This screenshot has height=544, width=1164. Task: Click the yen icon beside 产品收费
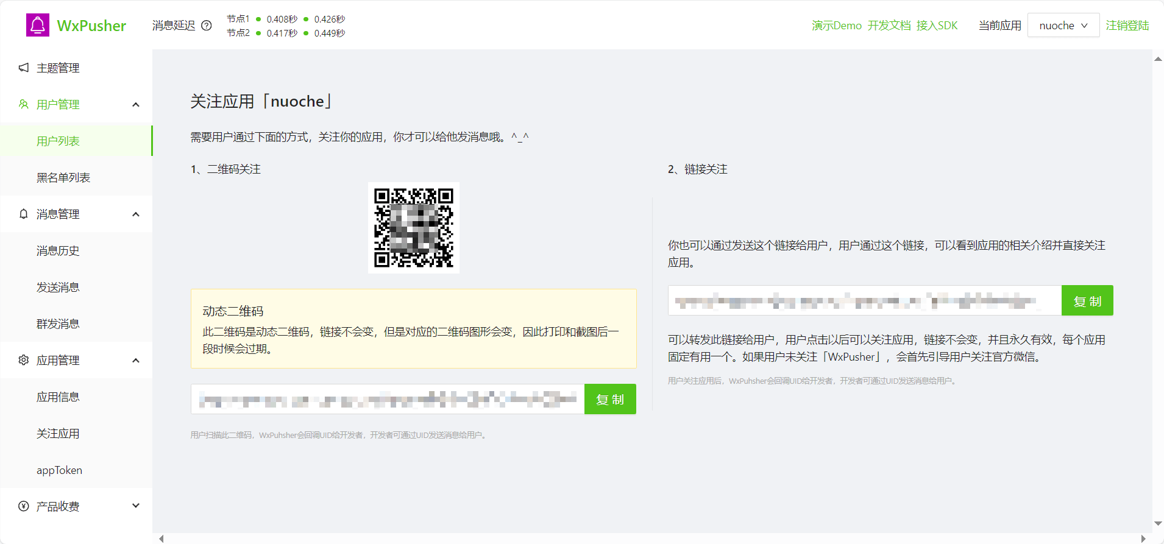24,506
